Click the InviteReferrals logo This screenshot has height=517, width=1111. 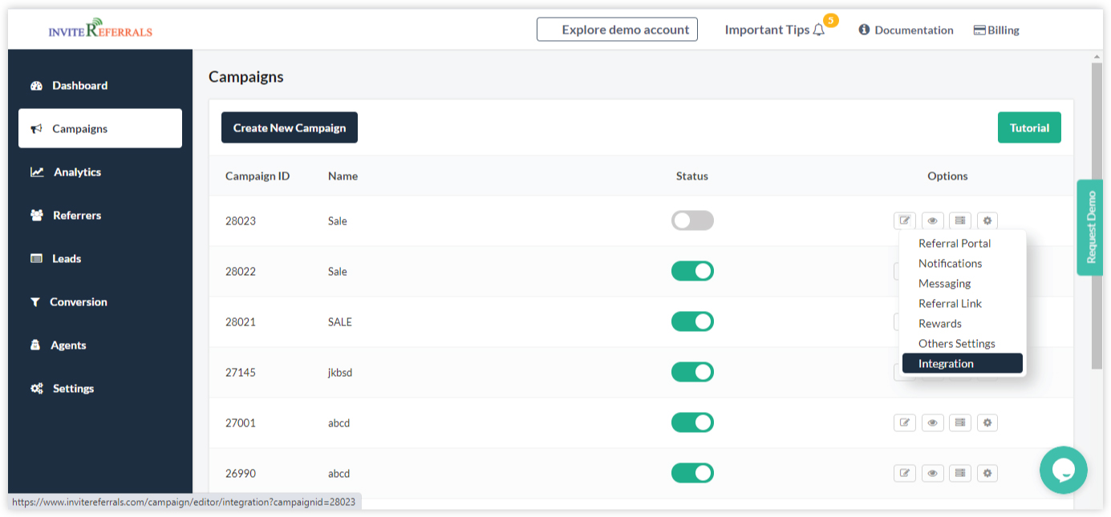(100, 30)
